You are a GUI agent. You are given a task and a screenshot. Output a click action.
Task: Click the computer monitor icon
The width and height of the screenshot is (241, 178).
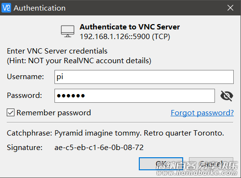point(67,31)
